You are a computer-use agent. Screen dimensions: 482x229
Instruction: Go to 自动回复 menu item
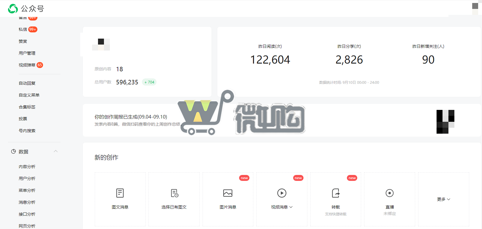click(27, 83)
